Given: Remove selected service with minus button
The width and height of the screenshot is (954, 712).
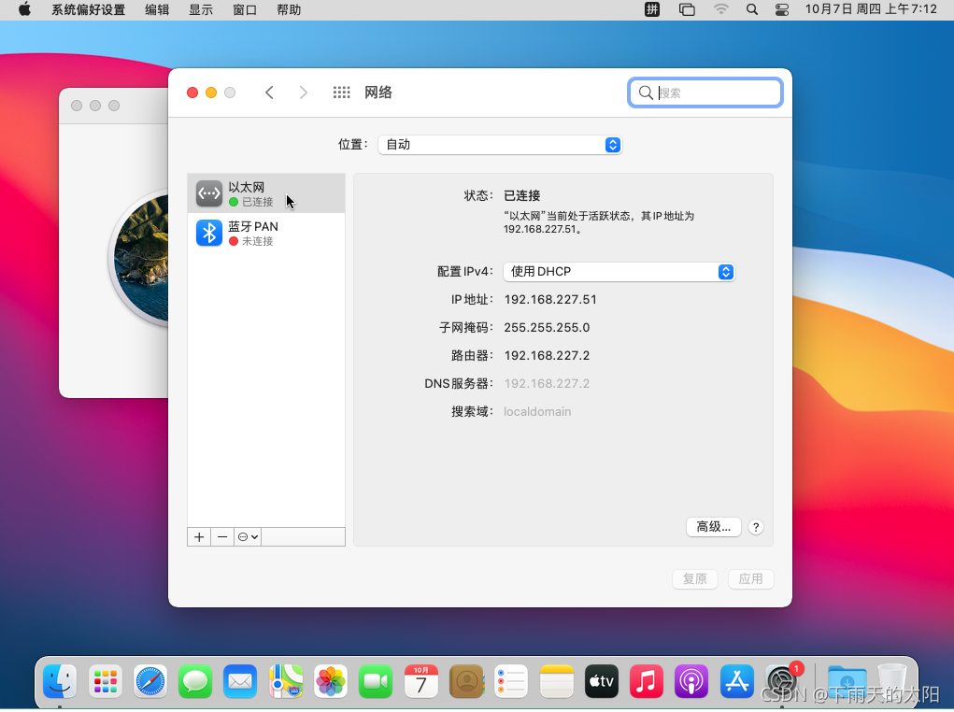Looking at the screenshot, I should (x=222, y=536).
